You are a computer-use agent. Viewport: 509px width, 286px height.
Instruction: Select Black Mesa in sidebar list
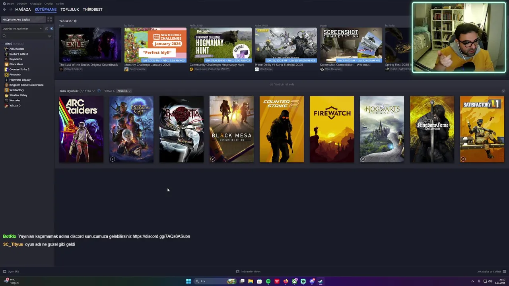pyautogui.click(x=16, y=64)
